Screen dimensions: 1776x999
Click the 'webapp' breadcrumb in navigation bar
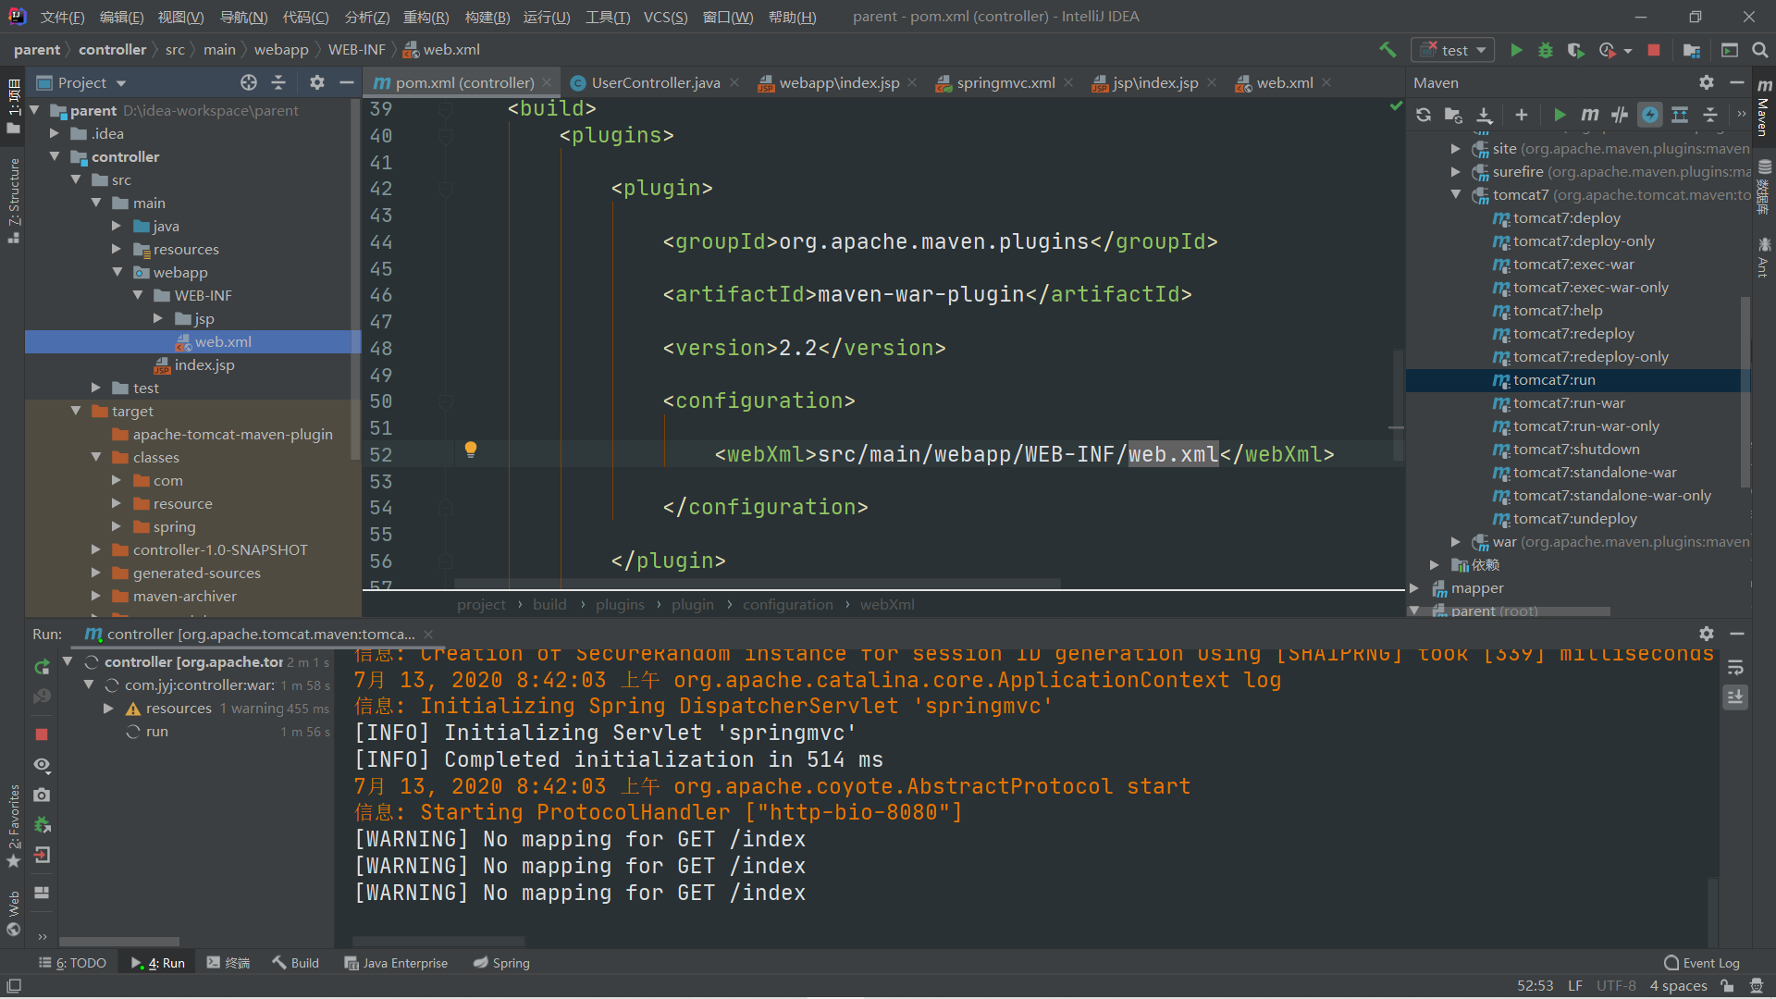pyautogui.click(x=281, y=50)
